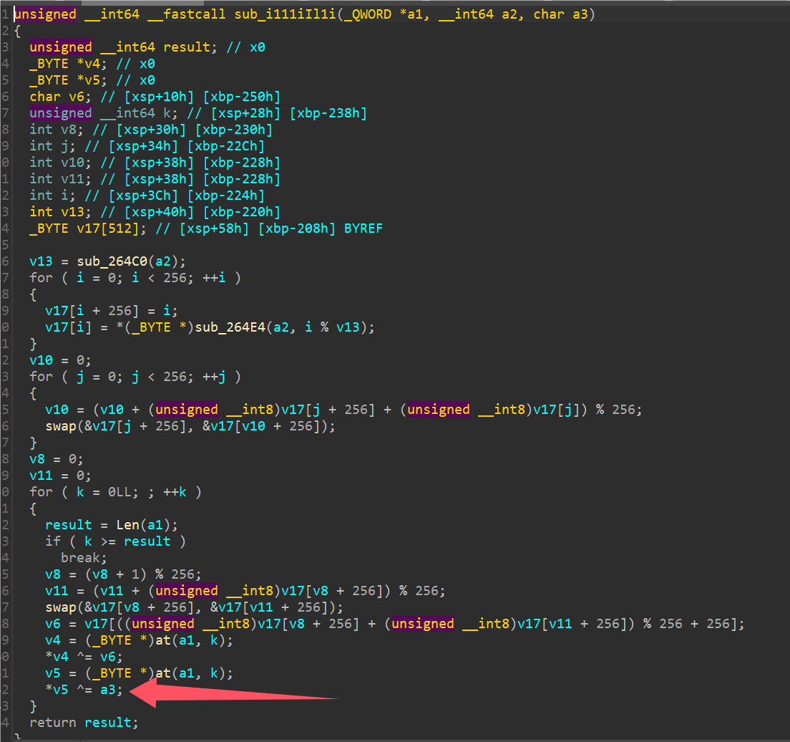Click the red arrow annotation

(x=236, y=694)
